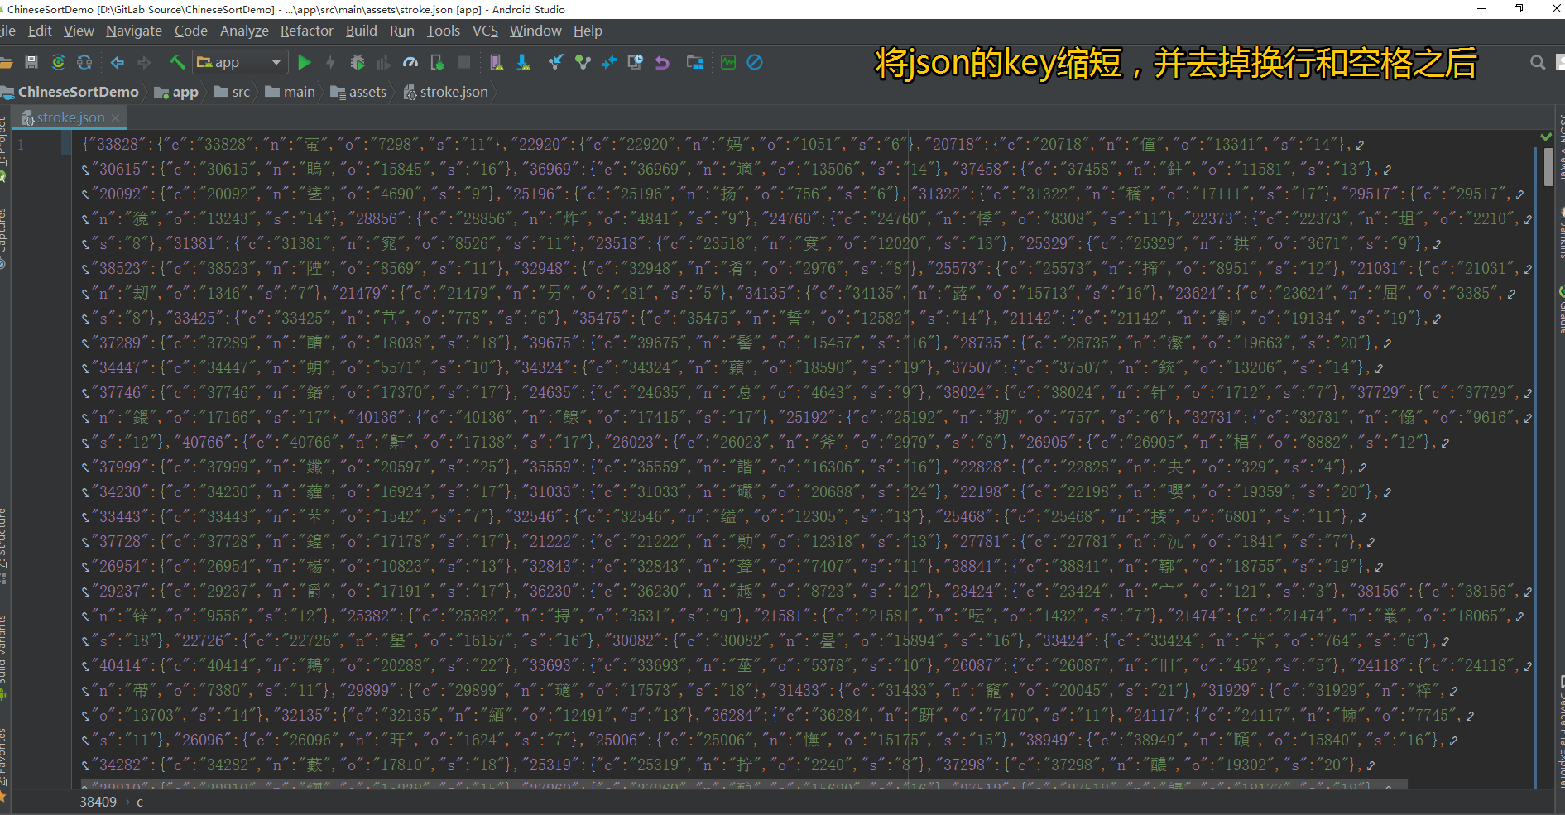This screenshot has height=815, width=1565.
Task: Click the Sync Project with Gradle icon
Action: (58, 62)
